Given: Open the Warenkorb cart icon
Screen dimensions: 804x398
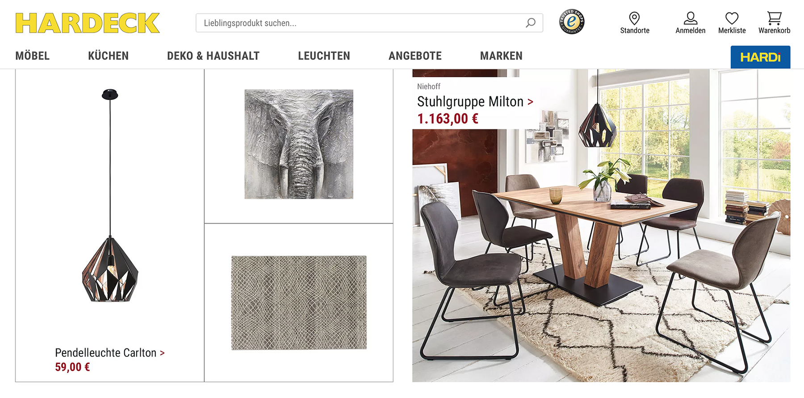Looking at the screenshot, I should click(774, 18).
